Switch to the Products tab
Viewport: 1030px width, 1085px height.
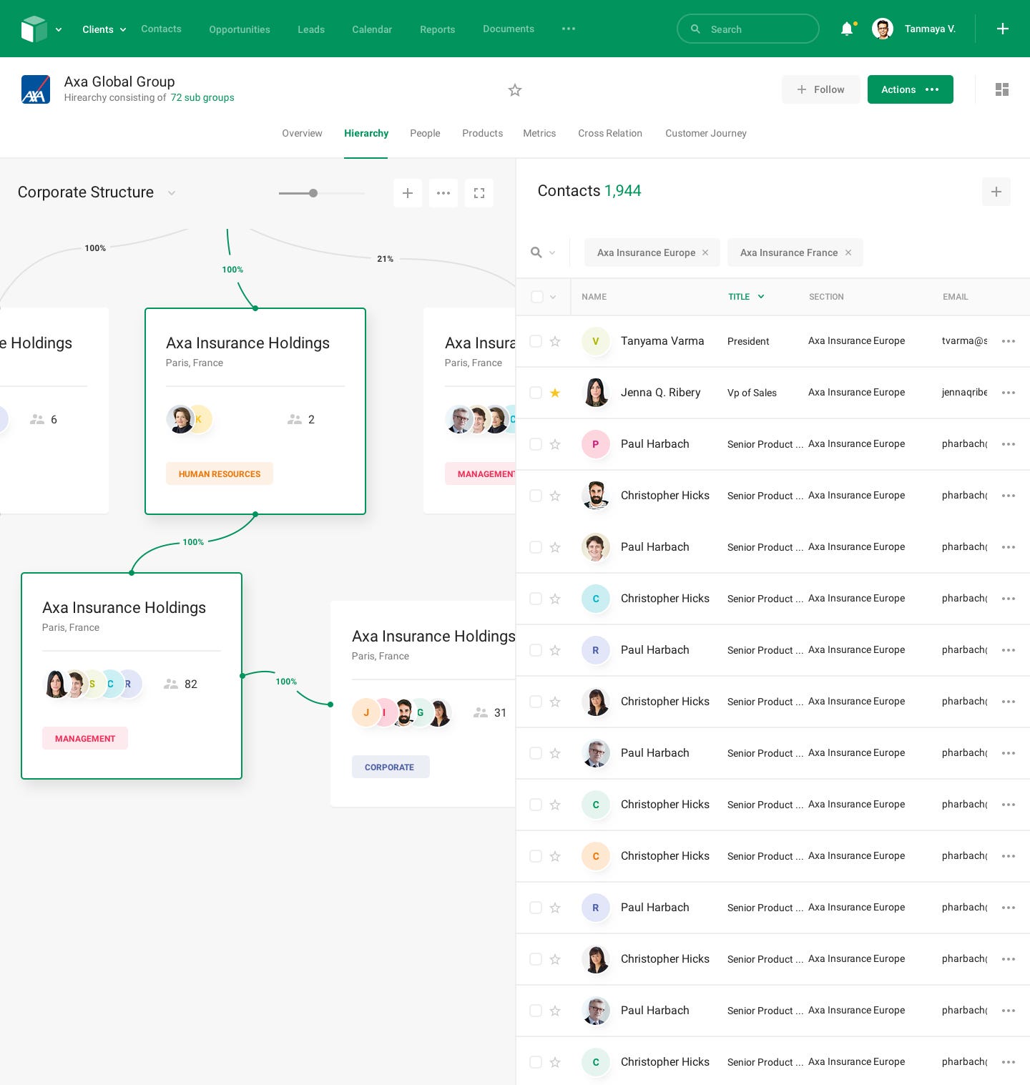(x=482, y=133)
